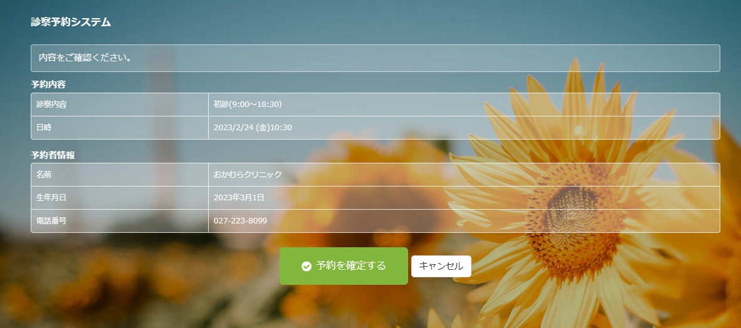
Task: Click the 電話番号 row label
Action: tap(51, 221)
